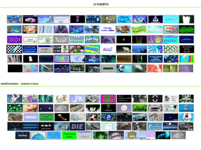Open the 'GLOWING STARS' green stamp
Image resolution: width=201 pixels, height=150 pixels.
15,108
